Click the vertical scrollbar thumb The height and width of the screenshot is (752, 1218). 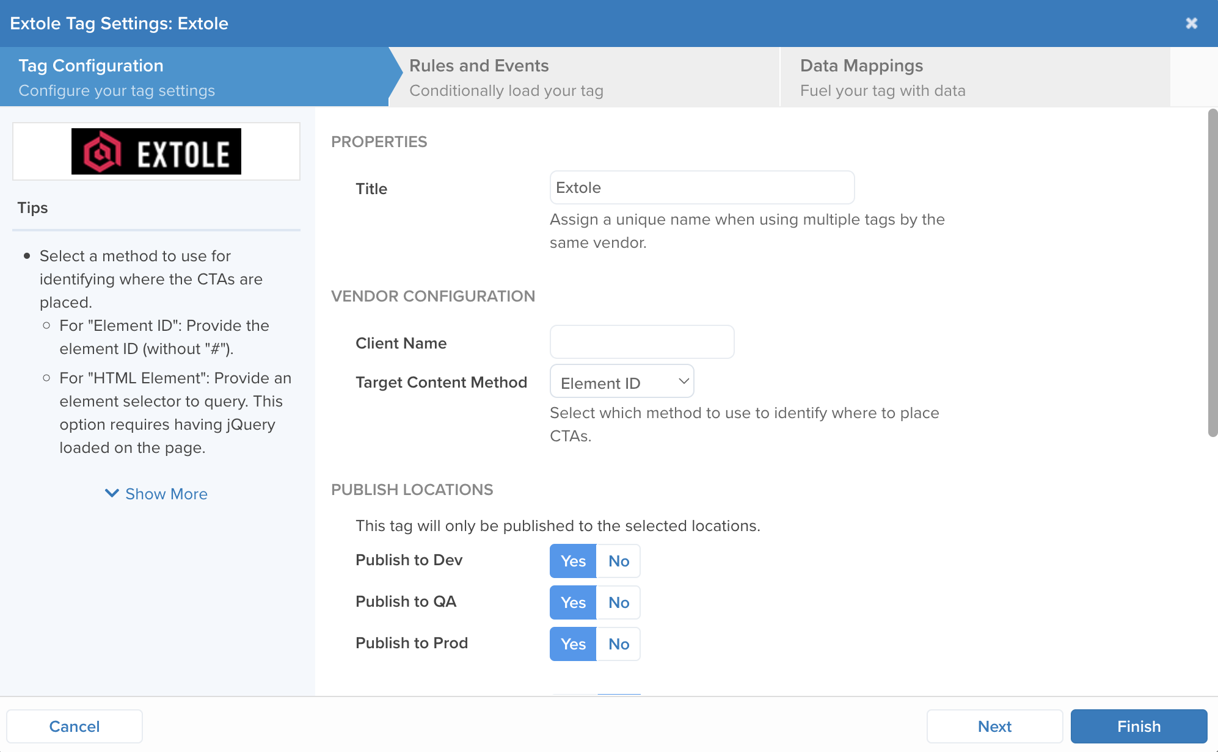tap(1213, 273)
